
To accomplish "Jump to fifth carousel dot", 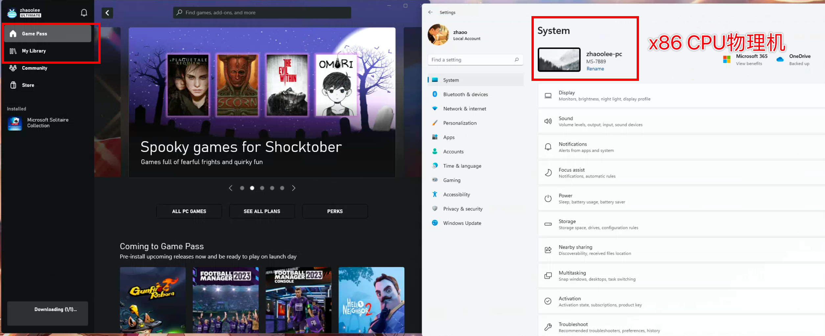I will 282,188.
